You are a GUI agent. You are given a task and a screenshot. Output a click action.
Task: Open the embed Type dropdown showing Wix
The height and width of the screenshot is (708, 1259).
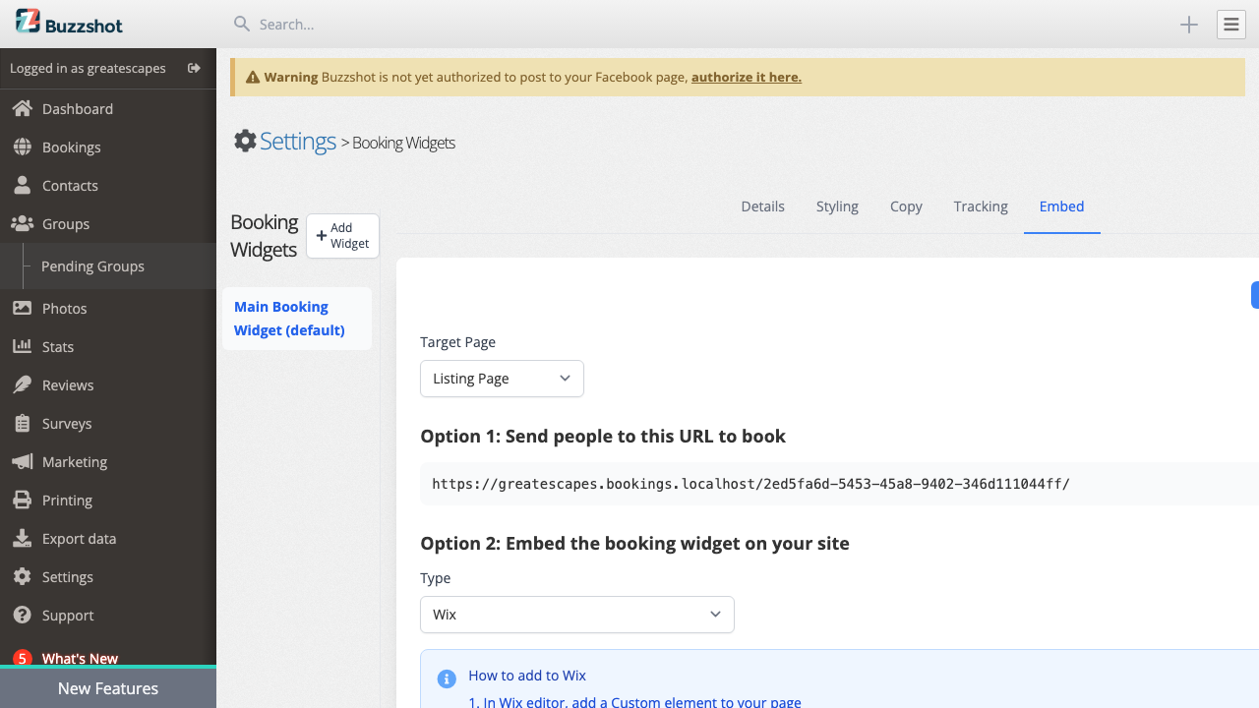coord(576,614)
